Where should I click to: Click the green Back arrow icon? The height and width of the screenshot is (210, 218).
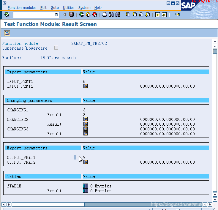click(x=82, y=15)
